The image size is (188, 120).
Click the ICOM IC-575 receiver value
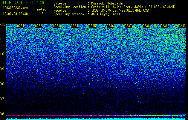click(120, 10)
